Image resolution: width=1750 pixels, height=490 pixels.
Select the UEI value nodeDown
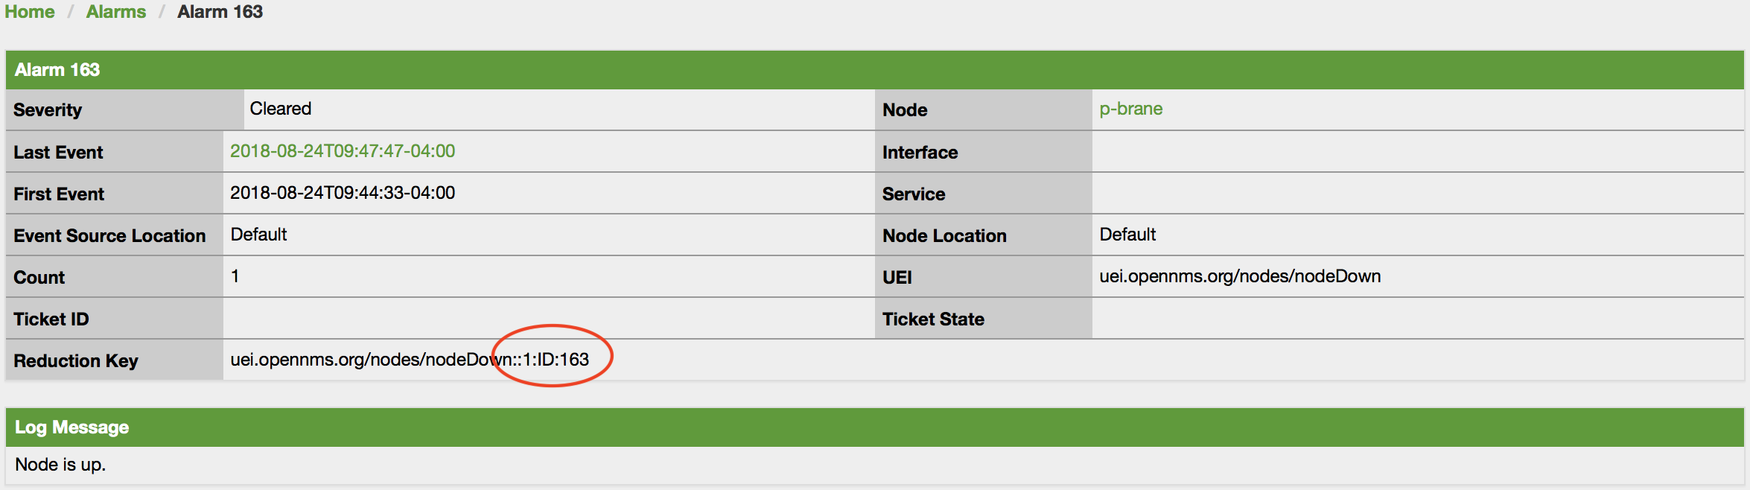[1240, 276]
